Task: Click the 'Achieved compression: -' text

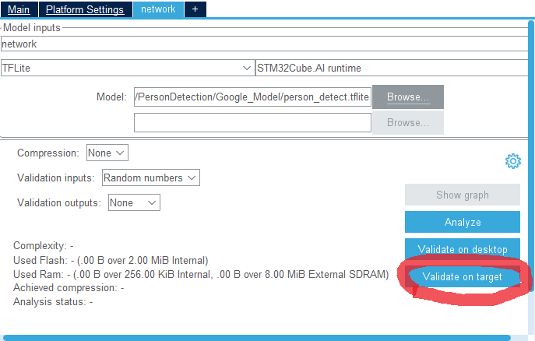Action: coord(69,288)
